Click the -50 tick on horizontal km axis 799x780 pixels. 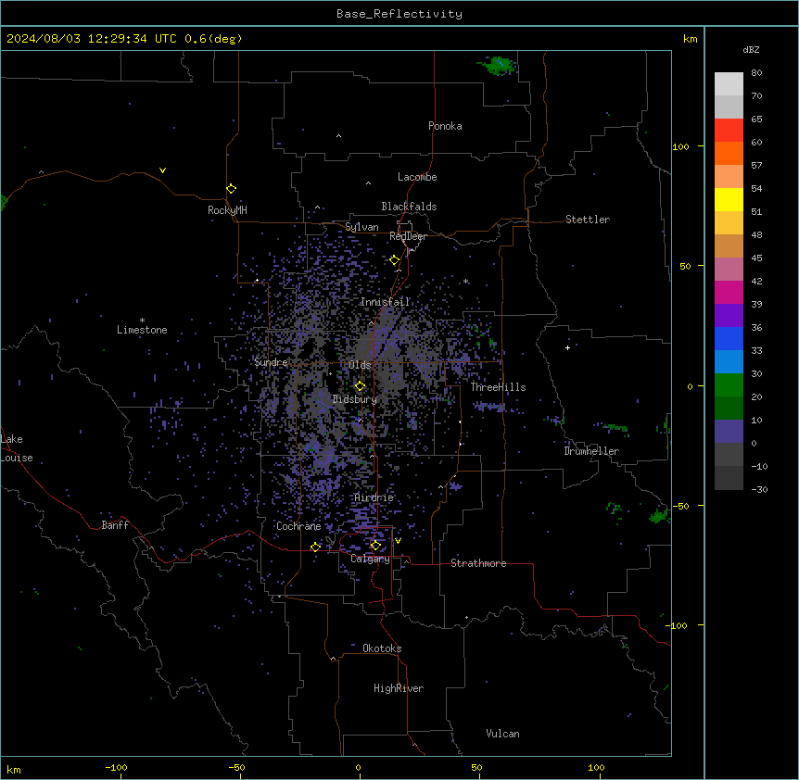coord(236,767)
